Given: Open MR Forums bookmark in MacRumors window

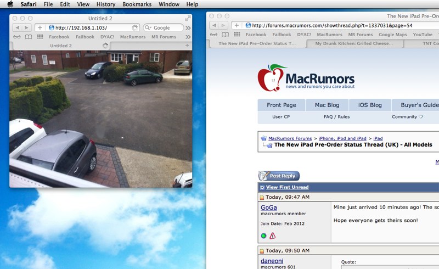Looking at the screenshot, I should 361,35.
